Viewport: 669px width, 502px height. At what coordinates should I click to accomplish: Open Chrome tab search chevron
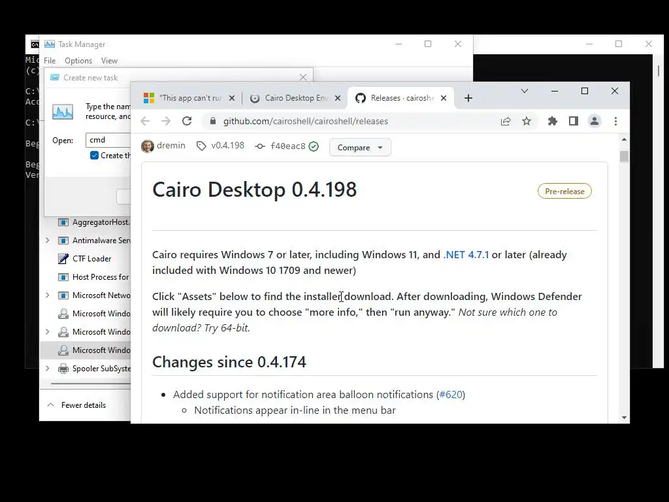pos(525,91)
